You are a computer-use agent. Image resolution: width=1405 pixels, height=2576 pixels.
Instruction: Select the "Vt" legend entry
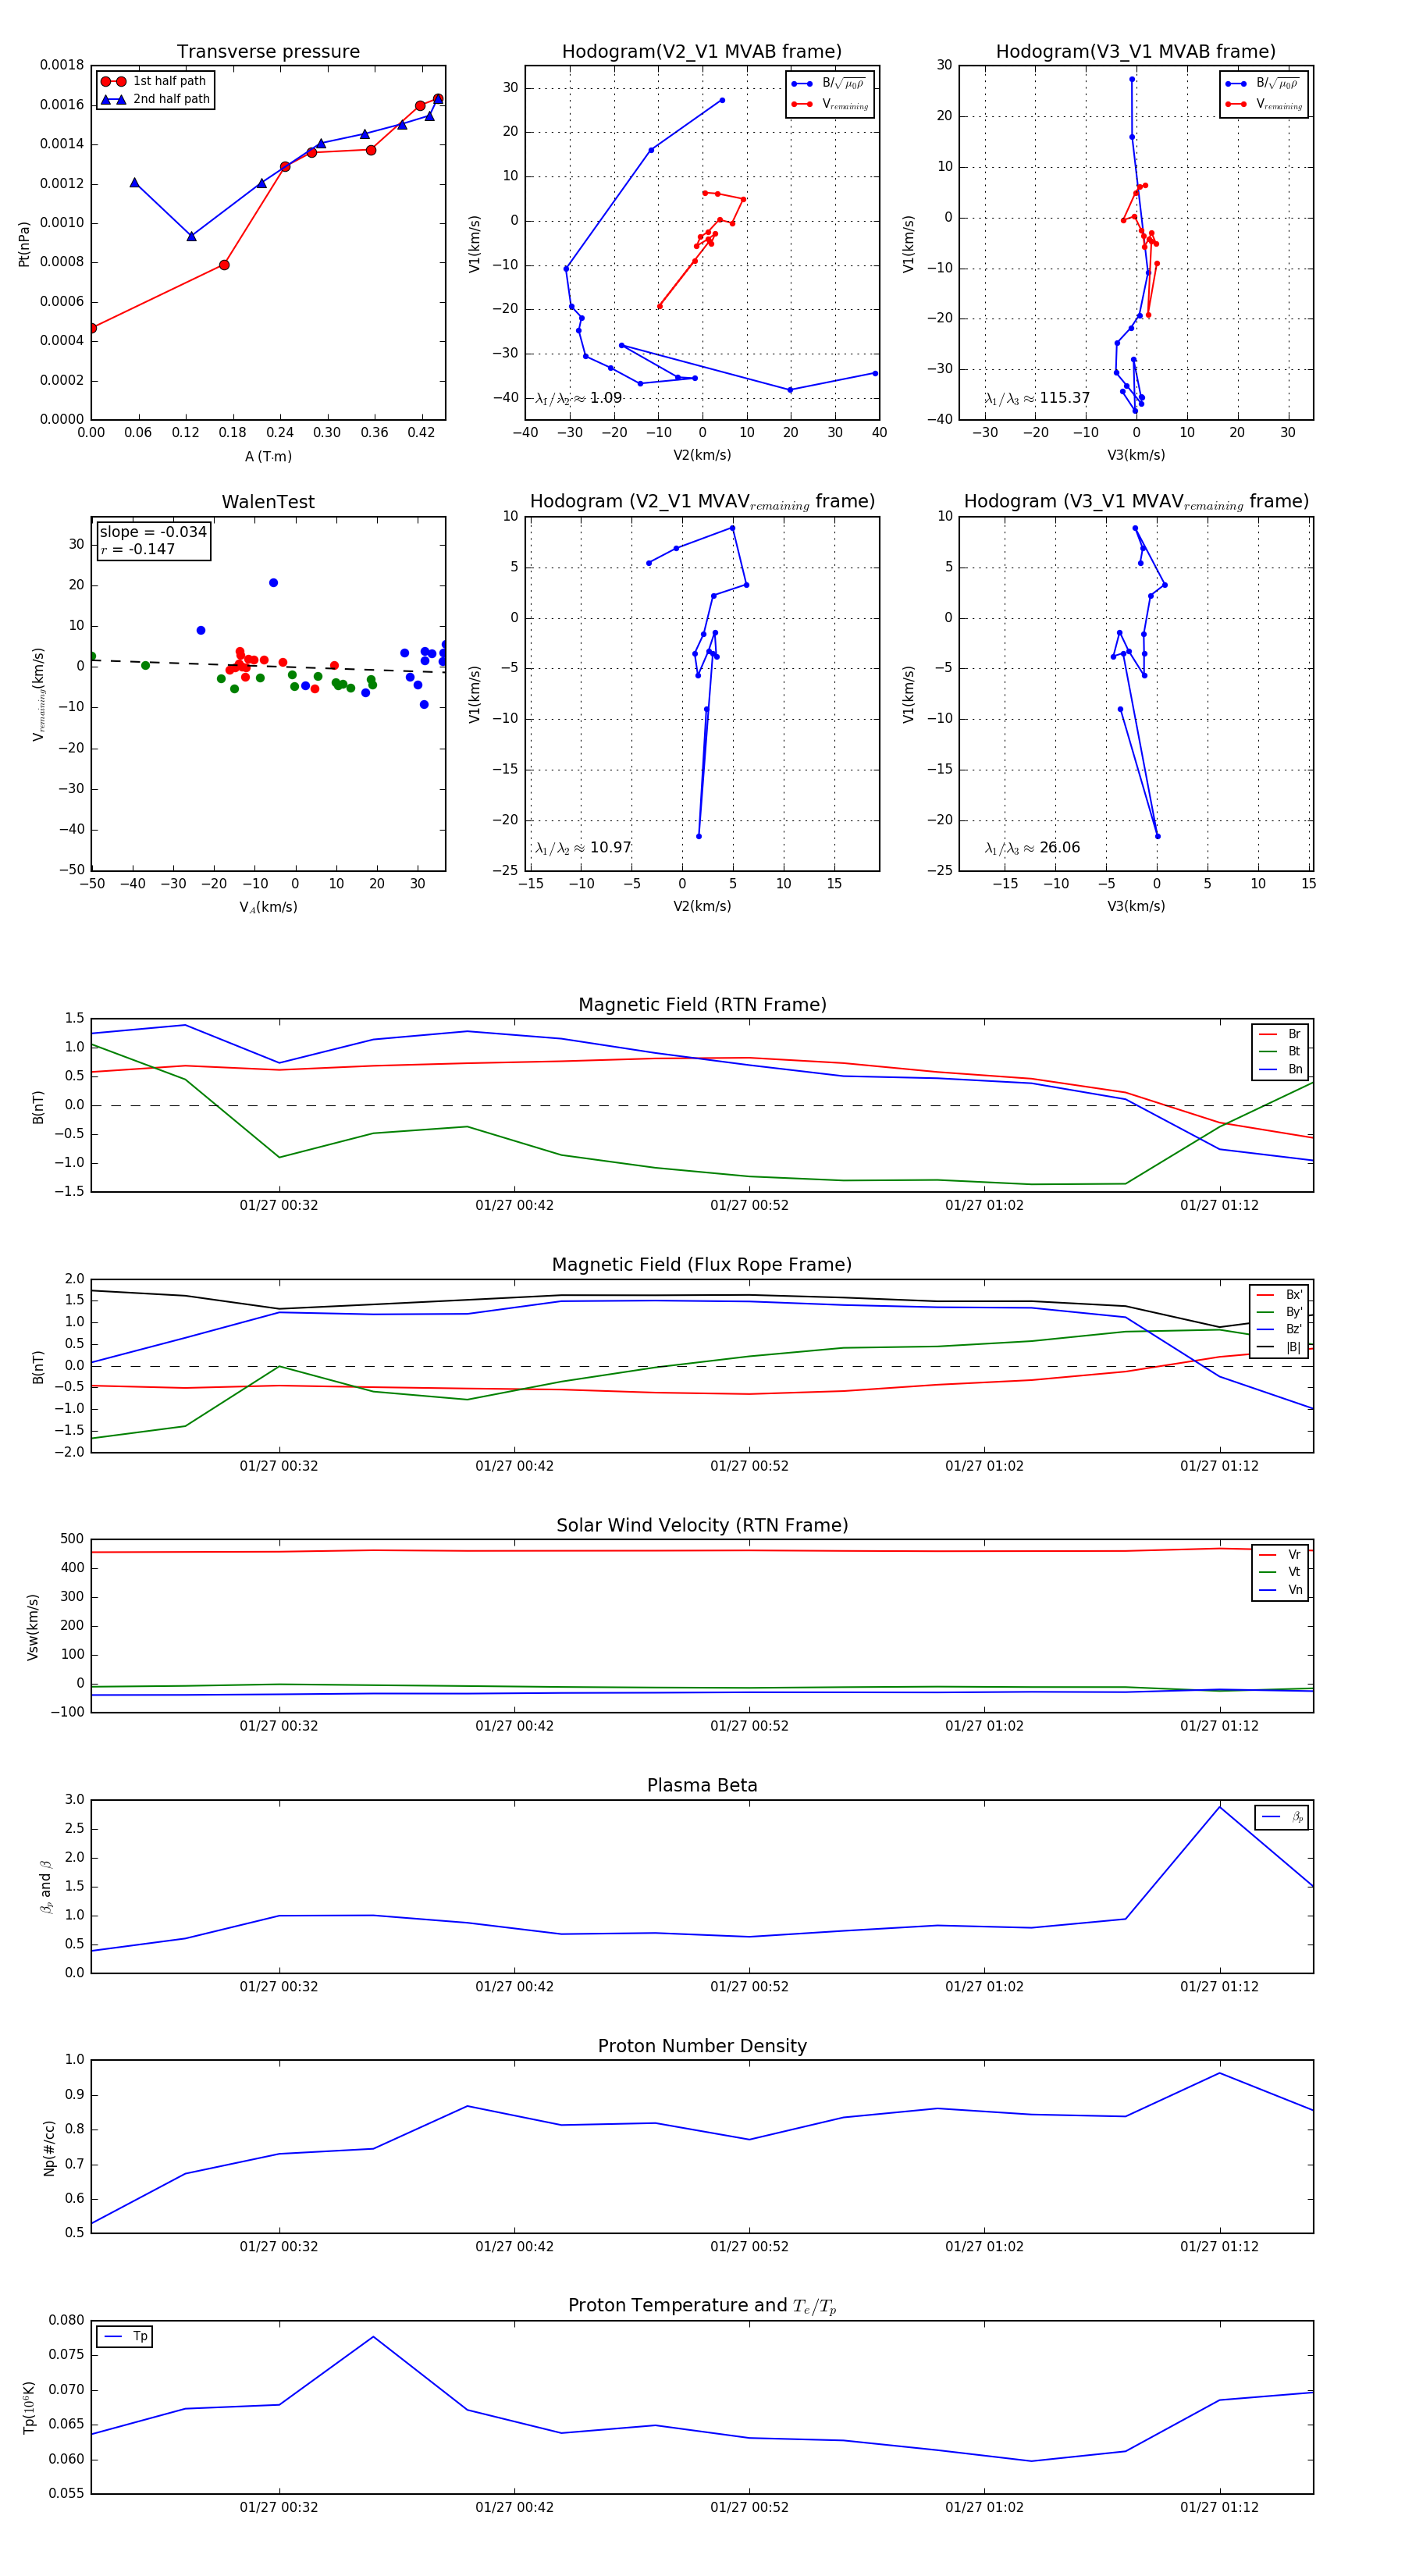click(1280, 1572)
